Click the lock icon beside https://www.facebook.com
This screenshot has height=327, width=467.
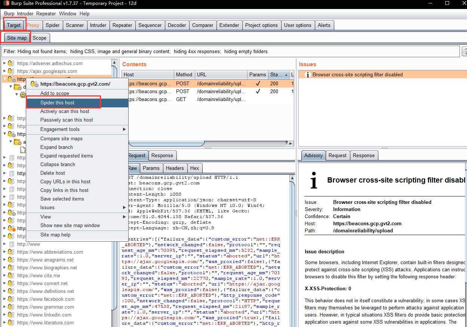[x=11, y=299]
